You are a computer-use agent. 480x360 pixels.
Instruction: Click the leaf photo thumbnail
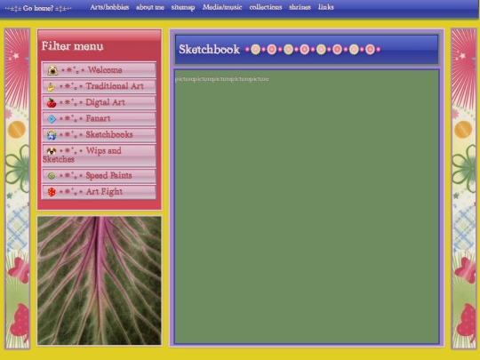100,280
